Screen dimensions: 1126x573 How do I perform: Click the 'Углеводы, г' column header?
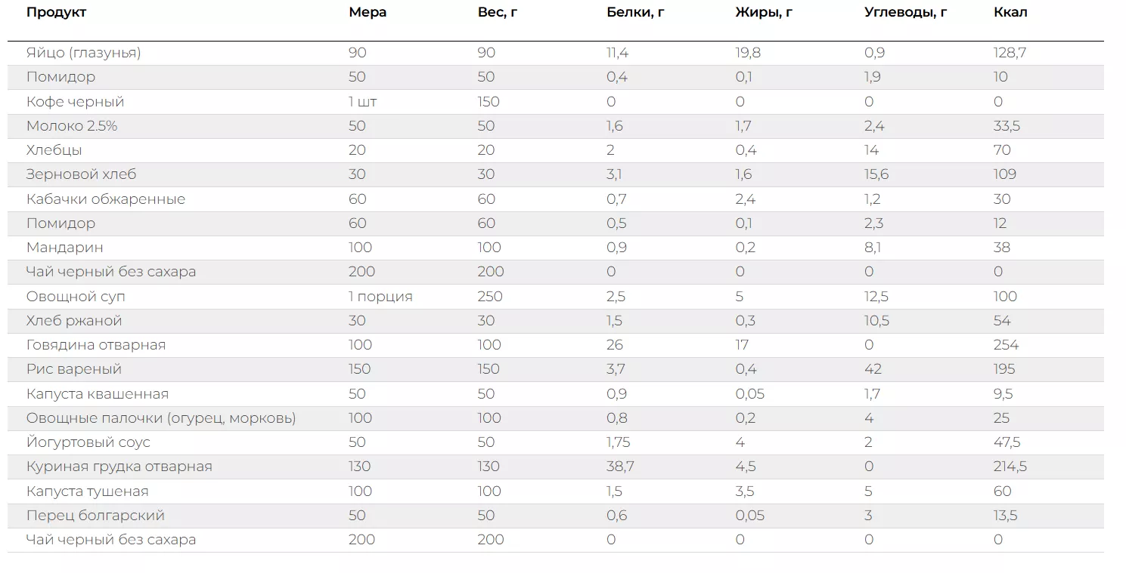coord(905,12)
